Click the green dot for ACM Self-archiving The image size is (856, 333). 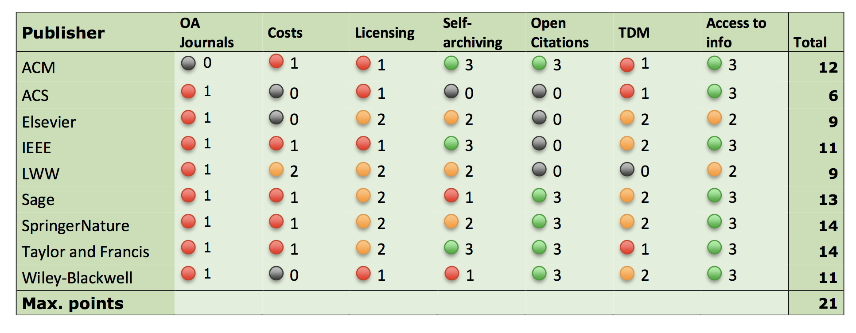tap(451, 63)
